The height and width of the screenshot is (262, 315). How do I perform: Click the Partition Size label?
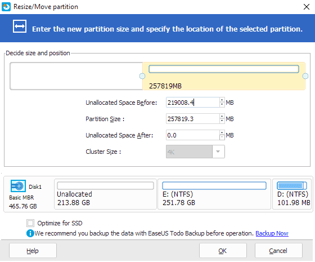click(105, 119)
